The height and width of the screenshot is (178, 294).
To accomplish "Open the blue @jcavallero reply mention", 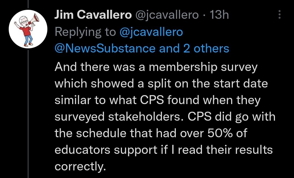I will (x=151, y=32).
